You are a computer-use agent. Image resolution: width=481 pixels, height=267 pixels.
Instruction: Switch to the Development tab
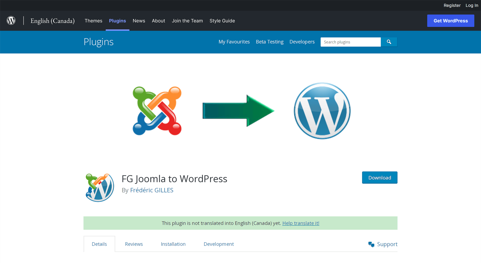tap(219, 244)
